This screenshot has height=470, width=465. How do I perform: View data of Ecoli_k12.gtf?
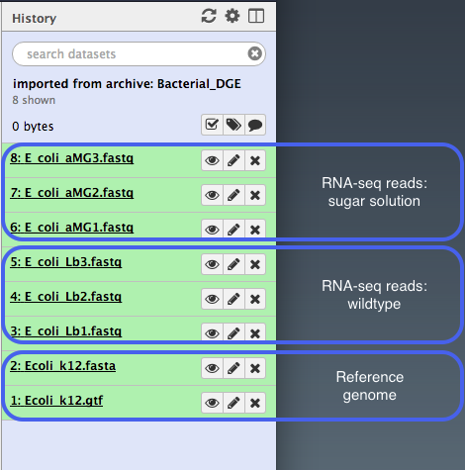pos(212,403)
